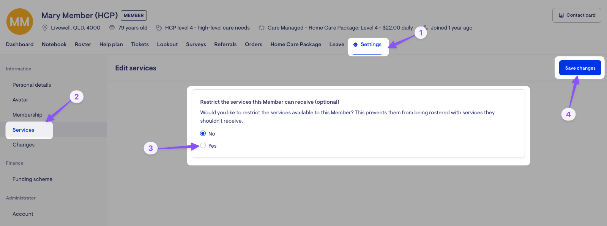
Task: Click the contact card icon
Action: [x=561, y=15]
